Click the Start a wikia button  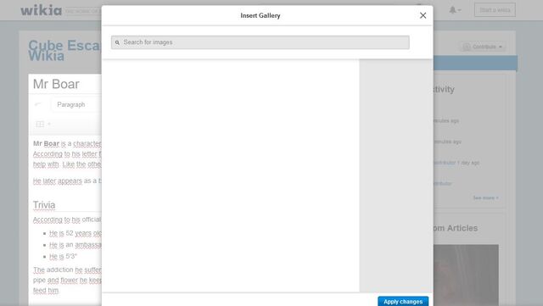[495, 10]
